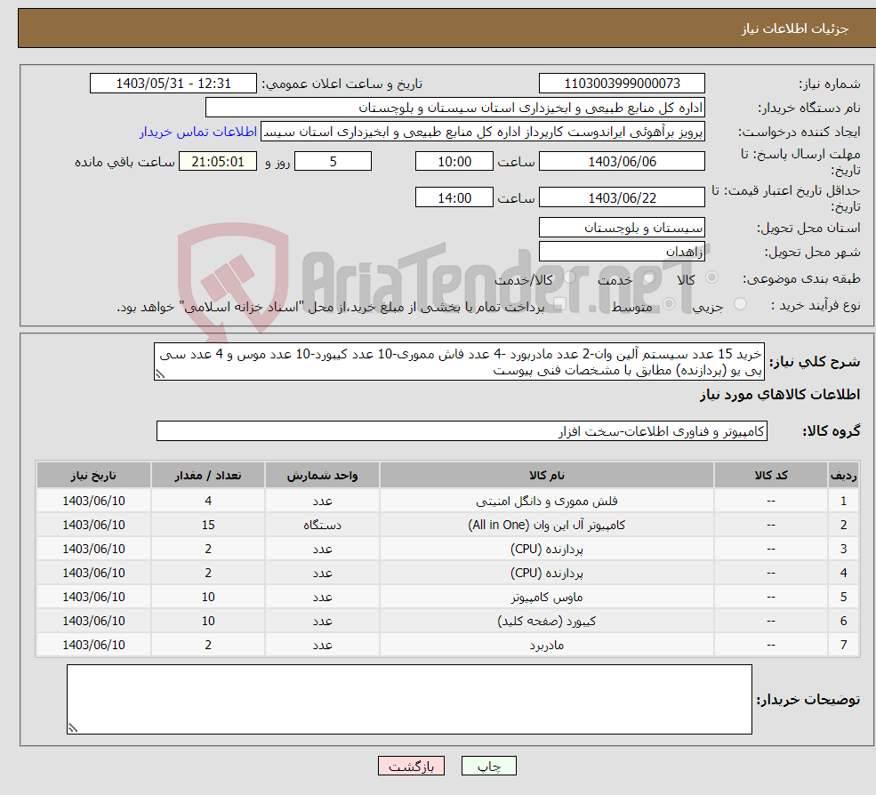Click پردازنده (CPU) in row 3
876x795 pixels.
(x=547, y=550)
